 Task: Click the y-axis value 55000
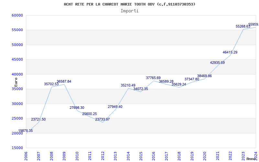[x=17, y=30]
